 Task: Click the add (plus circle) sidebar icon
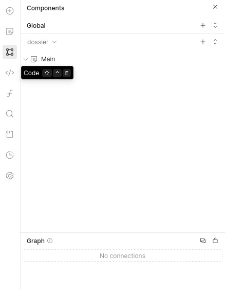10,11
